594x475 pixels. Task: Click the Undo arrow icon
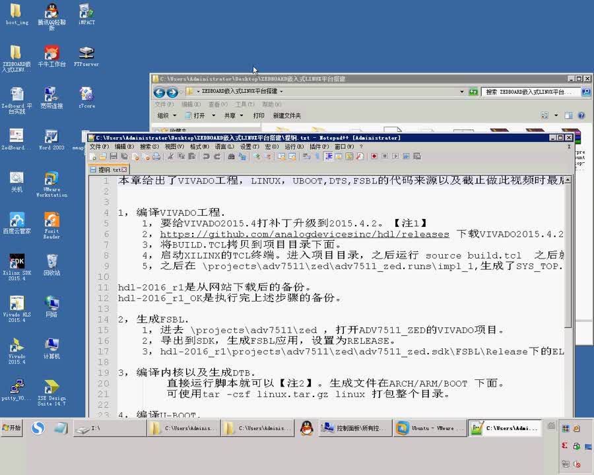pyautogui.click(x=206, y=156)
